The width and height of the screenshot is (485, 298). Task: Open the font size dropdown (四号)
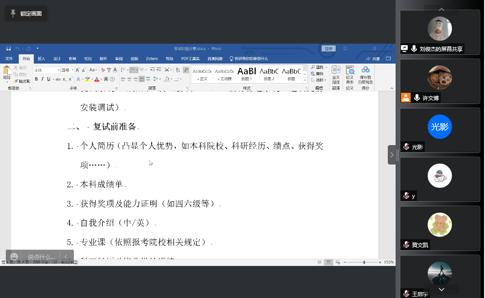73,70
